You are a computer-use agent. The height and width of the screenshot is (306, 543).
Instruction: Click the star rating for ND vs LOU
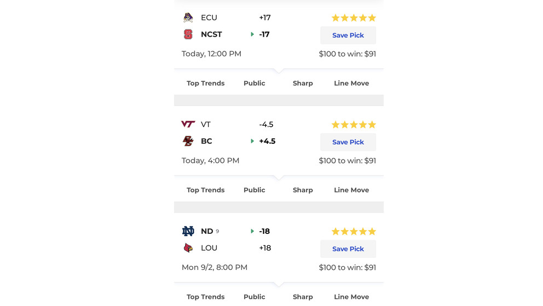point(354,231)
